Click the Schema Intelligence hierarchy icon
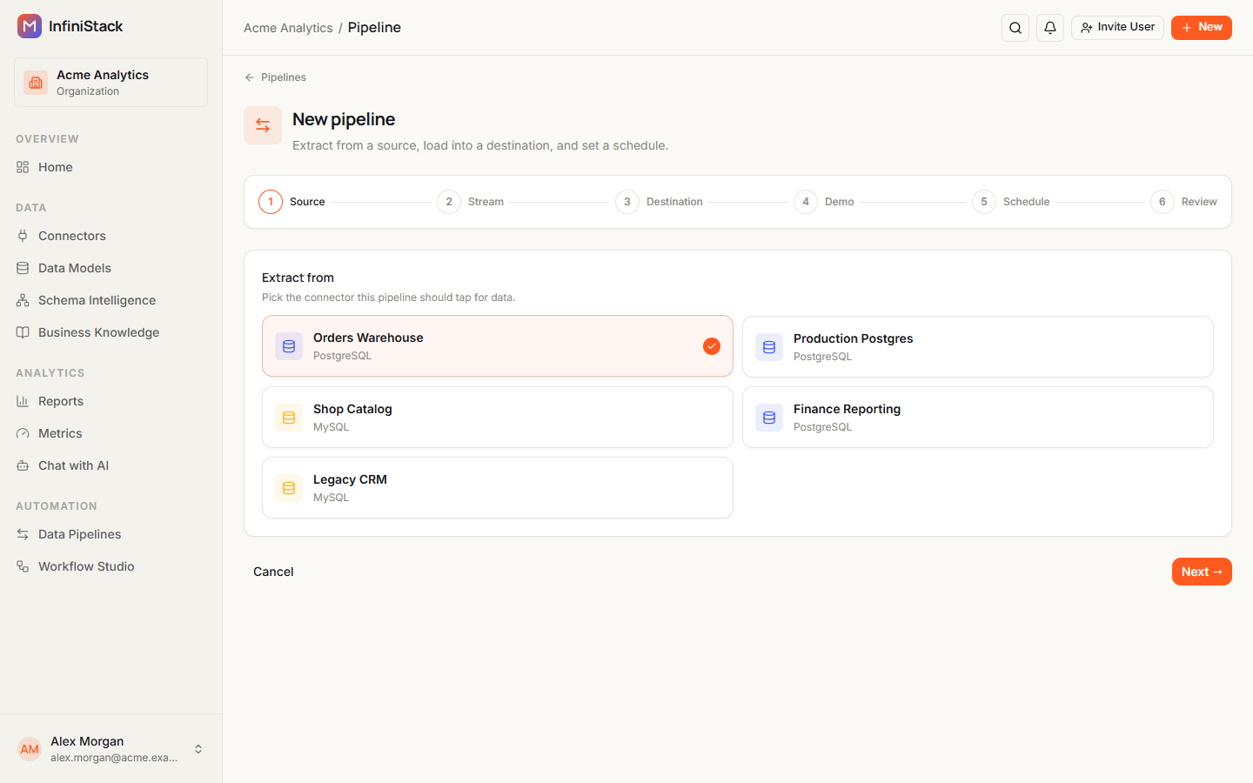Image resolution: width=1253 pixels, height=783 pixels. click(23, 300)
